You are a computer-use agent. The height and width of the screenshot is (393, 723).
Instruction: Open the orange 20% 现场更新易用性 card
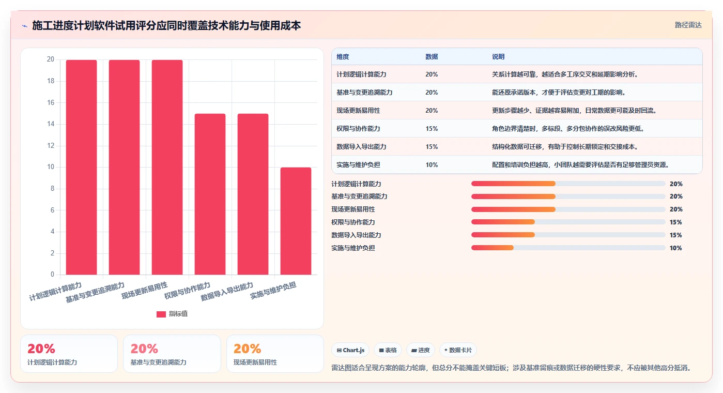[x=275, y=354]
